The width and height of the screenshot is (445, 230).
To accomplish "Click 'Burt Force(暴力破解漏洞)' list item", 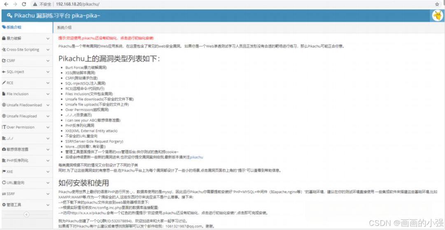I will (86, 67).
